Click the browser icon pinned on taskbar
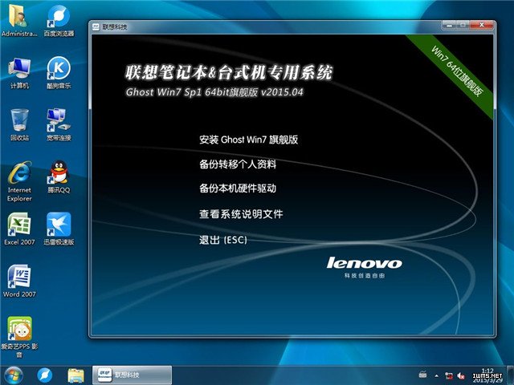This screenshot has height=385, width=514. [45, 375]
